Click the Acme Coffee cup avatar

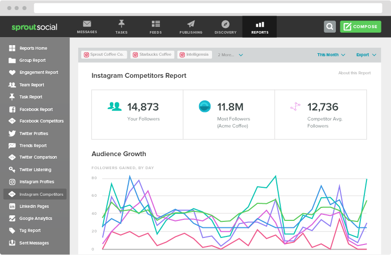click(205, 106)
